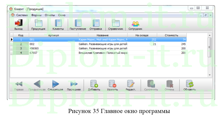
Task: Open the Окно menu
Action: pyautogui.click(x=62, y=15)
